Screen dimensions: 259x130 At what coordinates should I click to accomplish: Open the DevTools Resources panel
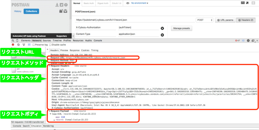click(78, 41)
